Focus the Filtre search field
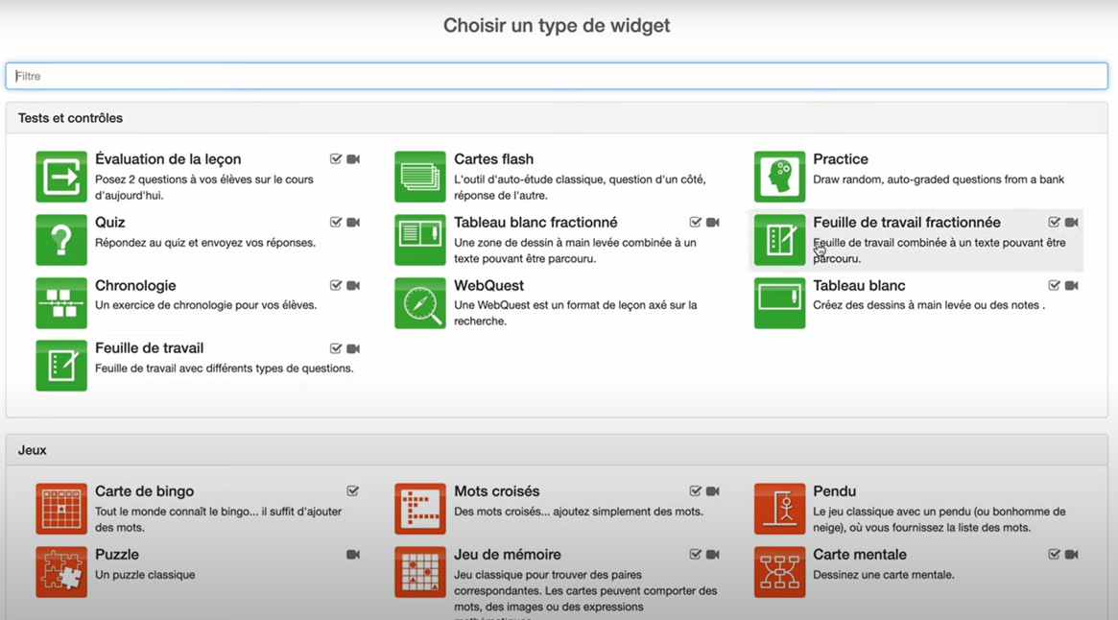Viewport: 1118px width, 620px height. tap(557, 76)
